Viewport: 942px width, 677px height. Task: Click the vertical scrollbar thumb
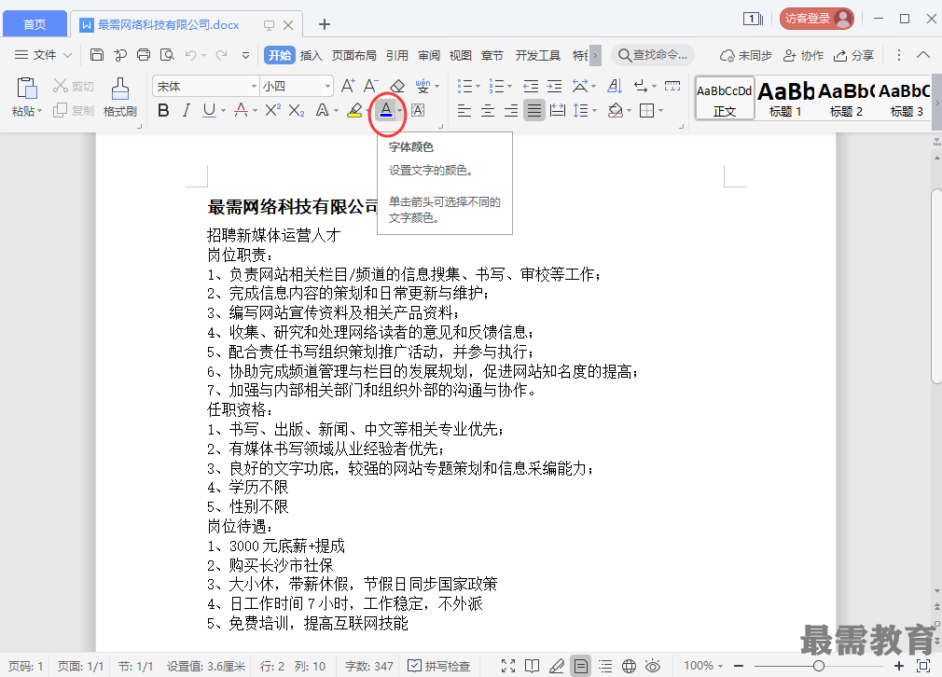click(936, 286)
